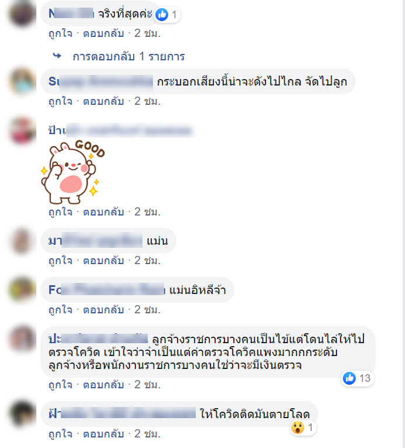Like the 'แม่นอิหลีจ้า' comment
This screenshot has width=405, height=448.
(x=60, y=310)
